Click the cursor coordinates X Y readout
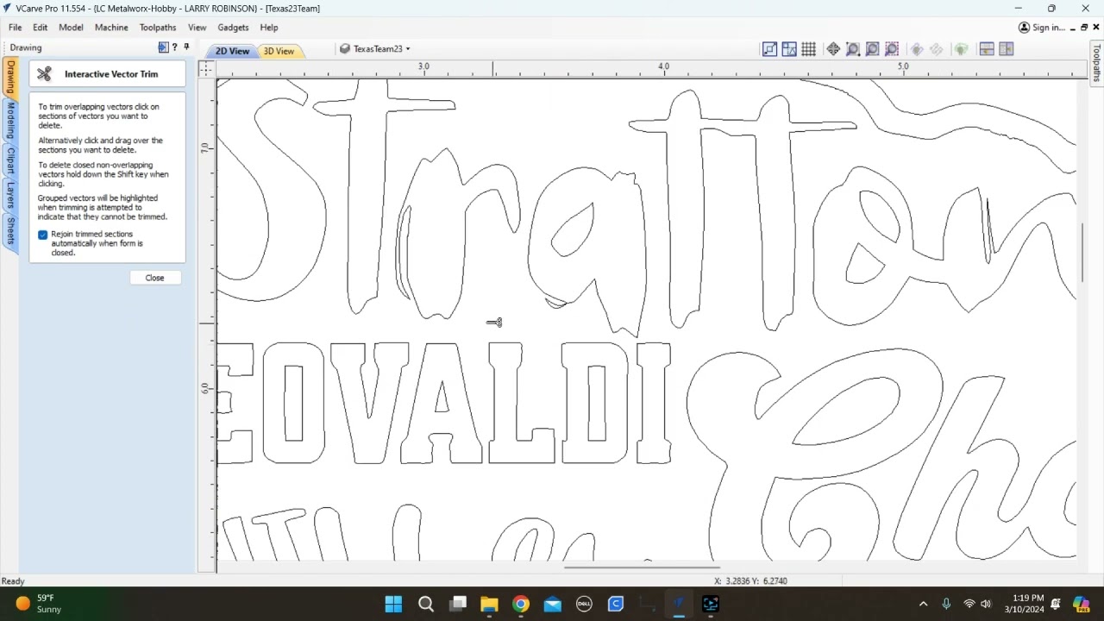The image size is (1104, 621). pos(751,581)
